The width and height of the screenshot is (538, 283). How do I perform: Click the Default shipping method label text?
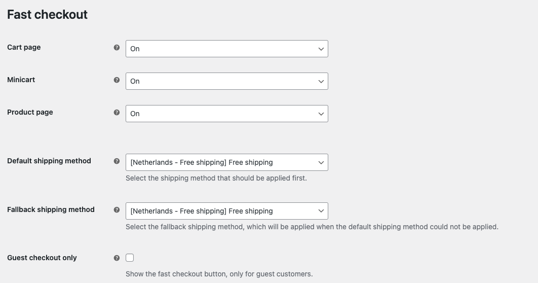[49, 161]
